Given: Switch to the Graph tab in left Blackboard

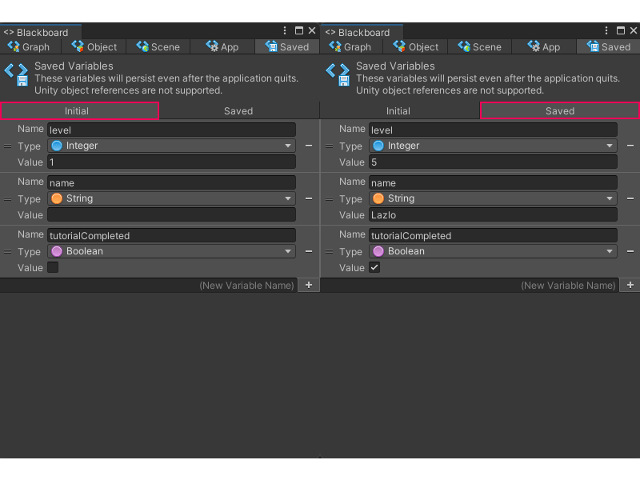Looking at the screenshot, I should pos(29,47).
